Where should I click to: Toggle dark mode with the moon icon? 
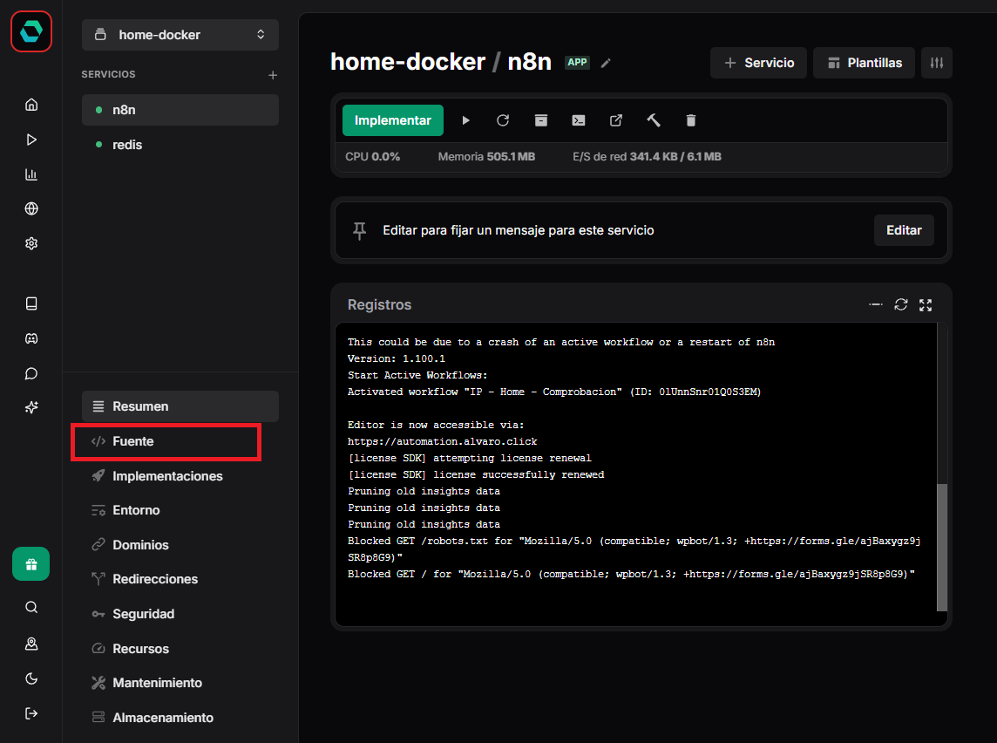pyautogui.click(x=31, y=678)
